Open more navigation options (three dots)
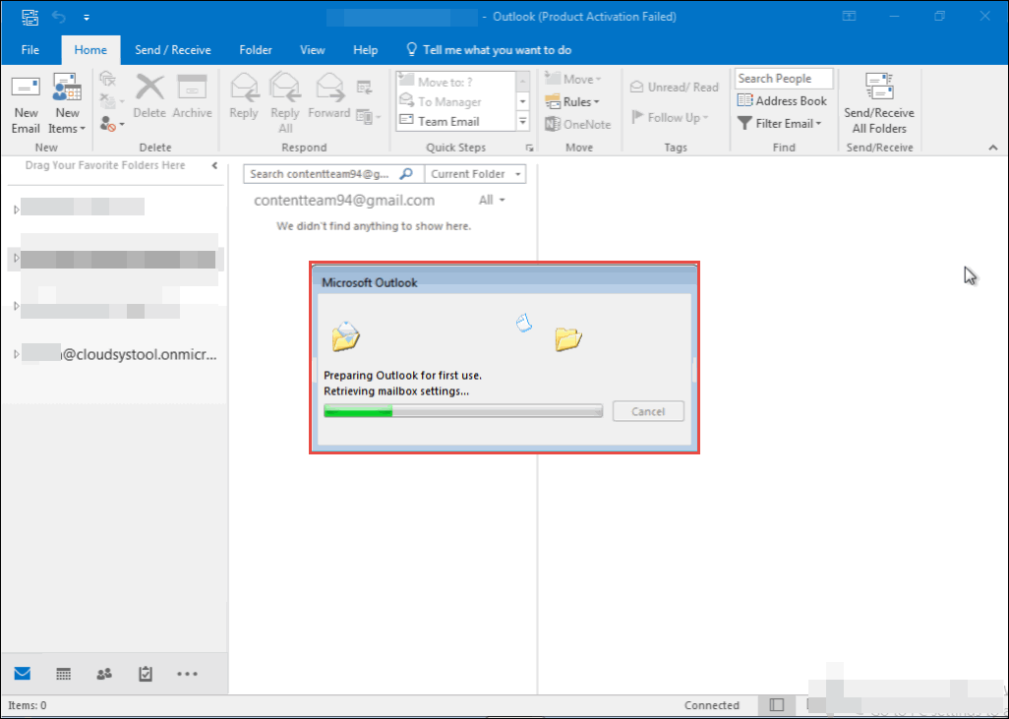Screen dimensions: 1009x719 (187, 674)
